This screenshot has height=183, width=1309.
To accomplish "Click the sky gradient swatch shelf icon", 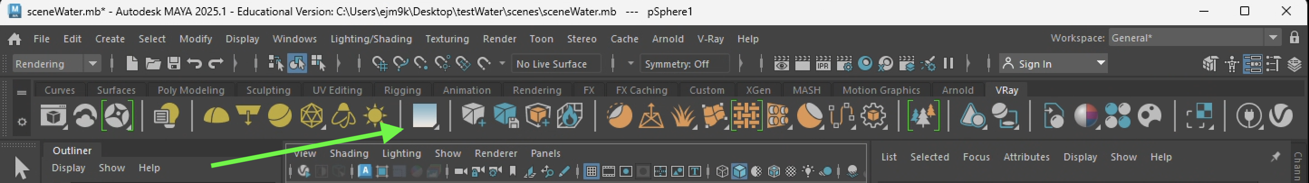I will tap(424, 116).
